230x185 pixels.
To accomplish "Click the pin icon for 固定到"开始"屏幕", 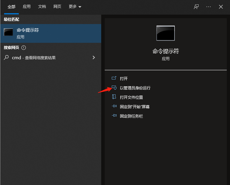I will tap(114, 106).
